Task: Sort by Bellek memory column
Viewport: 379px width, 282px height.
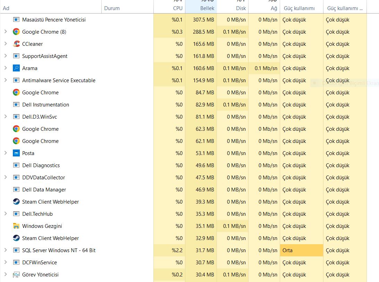Action: (207, 8)
